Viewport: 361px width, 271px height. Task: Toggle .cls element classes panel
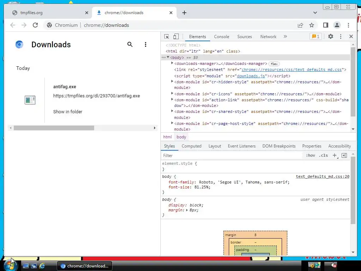point(323,155)
